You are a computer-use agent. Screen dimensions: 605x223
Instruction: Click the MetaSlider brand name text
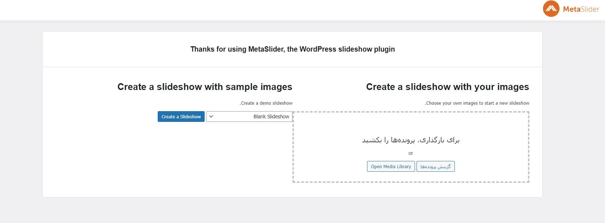581,9
